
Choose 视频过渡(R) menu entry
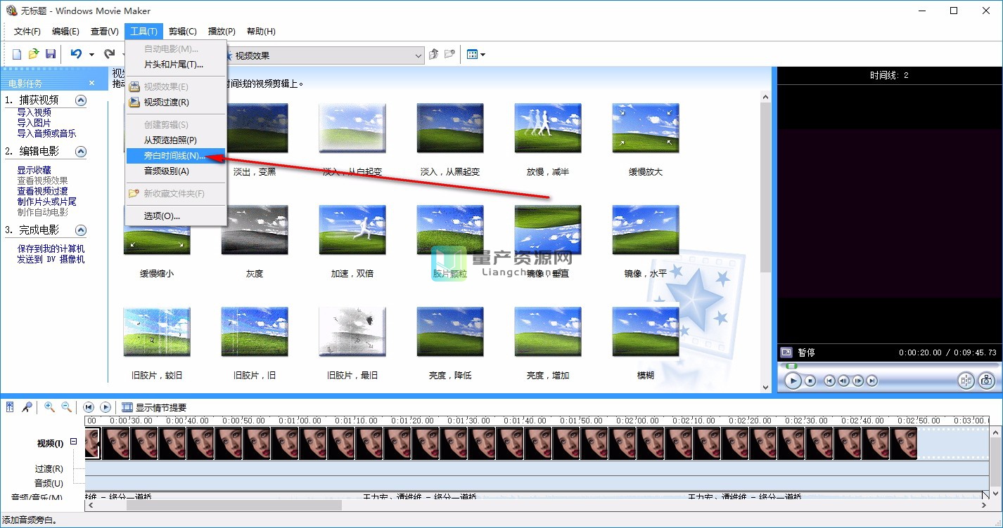(x=175, y=103)
